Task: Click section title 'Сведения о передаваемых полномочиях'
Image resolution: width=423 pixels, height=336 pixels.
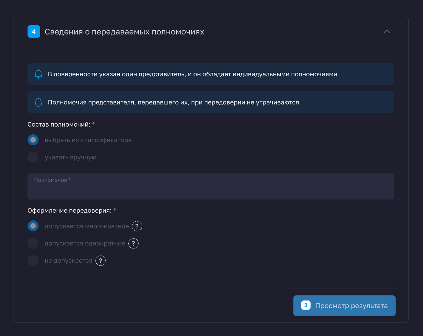Action: point(124,32)
